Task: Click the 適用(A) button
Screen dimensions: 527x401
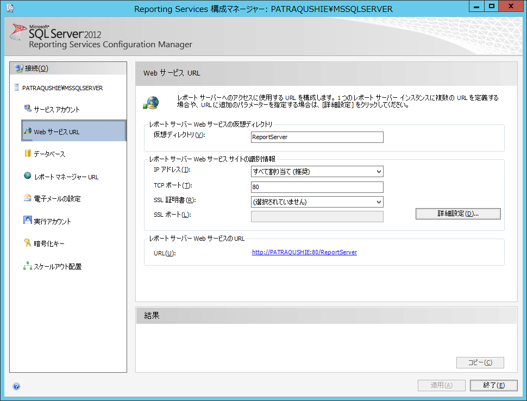Action: tap(441, 385)
